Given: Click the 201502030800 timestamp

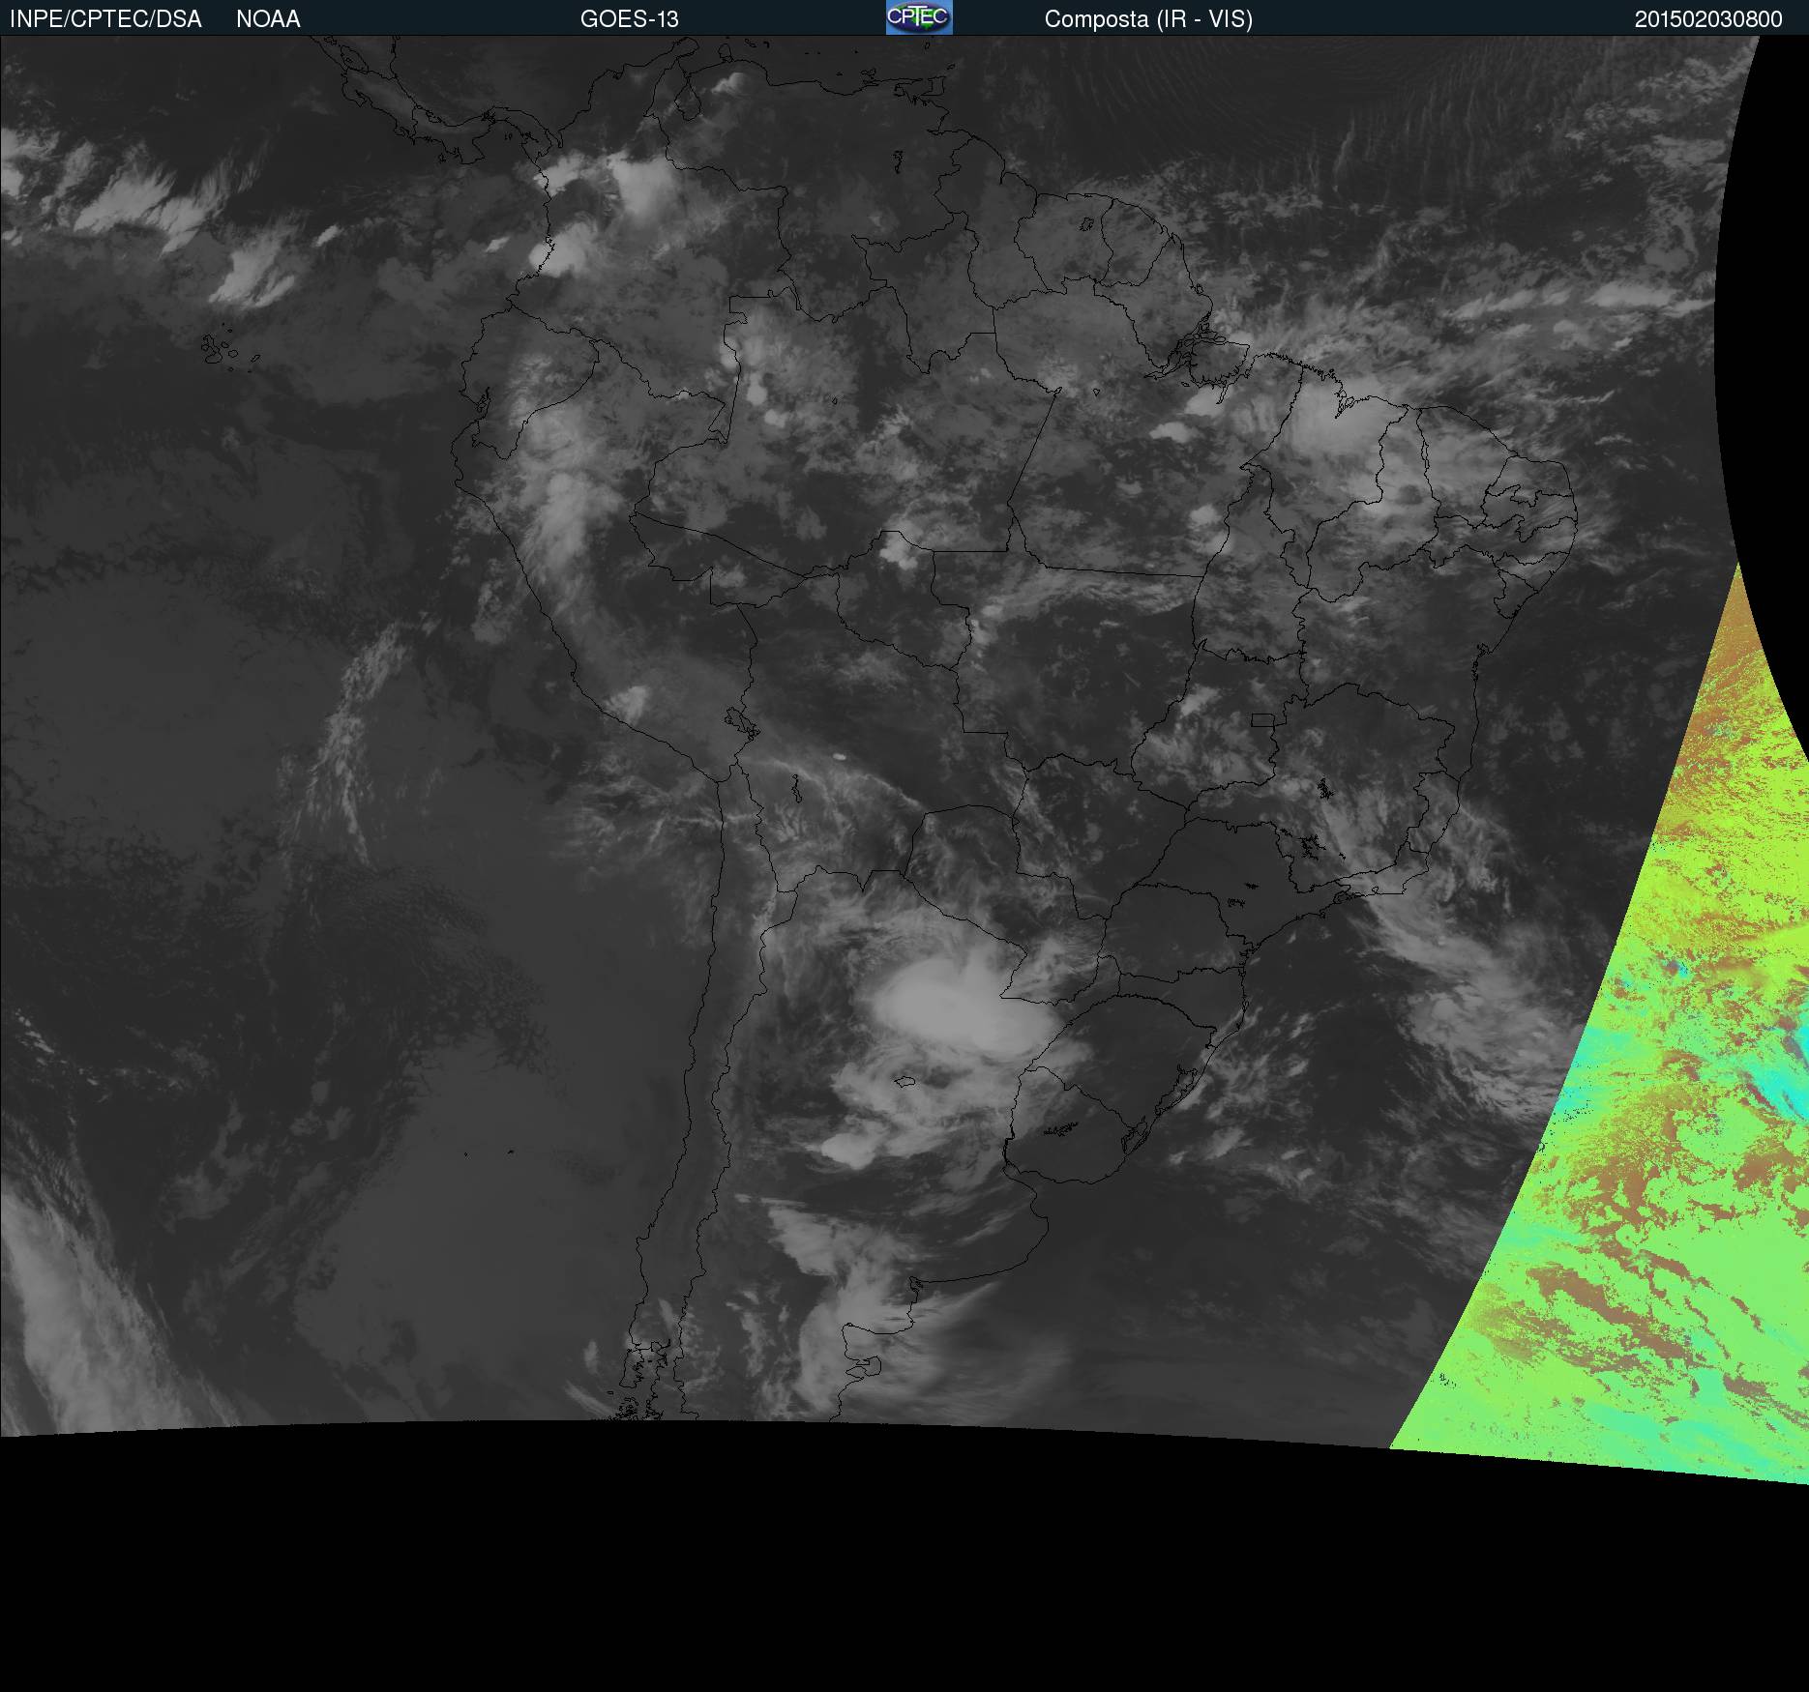Looking at the screenshot, I should (x=1708, y=19).
